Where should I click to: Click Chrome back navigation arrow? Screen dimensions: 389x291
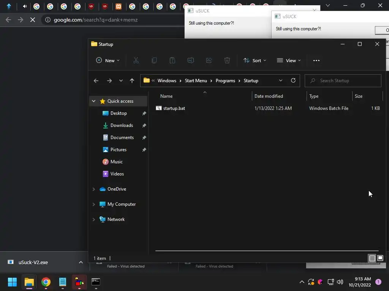tap(8, 20)
